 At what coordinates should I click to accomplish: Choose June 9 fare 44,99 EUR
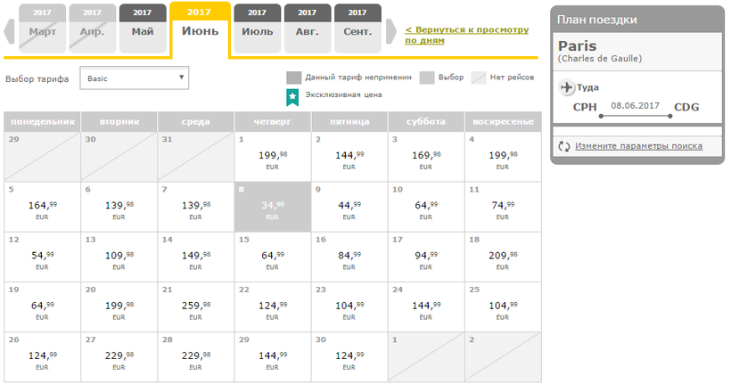click(349, 206)
